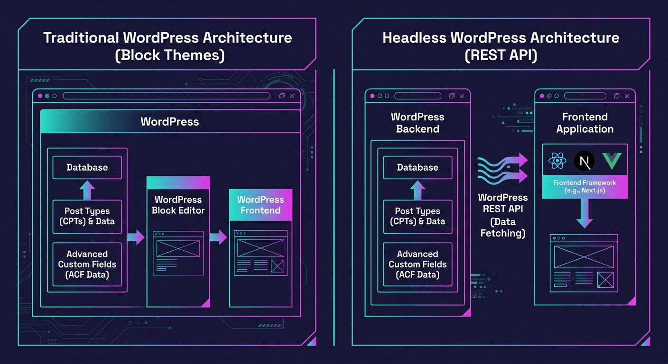Click the wavy REST API data arrows
Viewport: 668px width, 364px height.
tap(503, 168)
